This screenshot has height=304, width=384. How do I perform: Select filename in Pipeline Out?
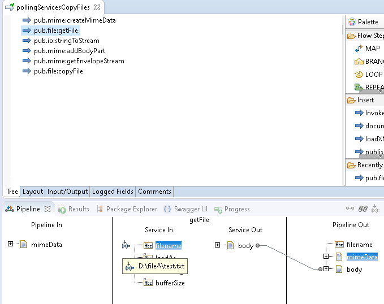pos(359,245)
